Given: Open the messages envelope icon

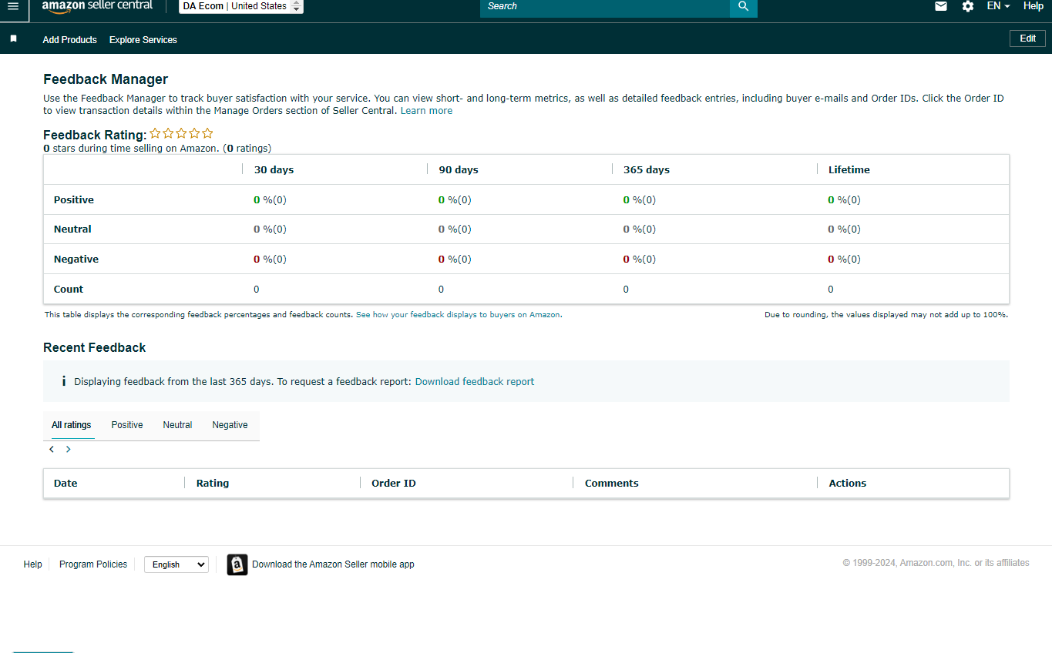Looking at the screenshot, I should click(941, 6).
